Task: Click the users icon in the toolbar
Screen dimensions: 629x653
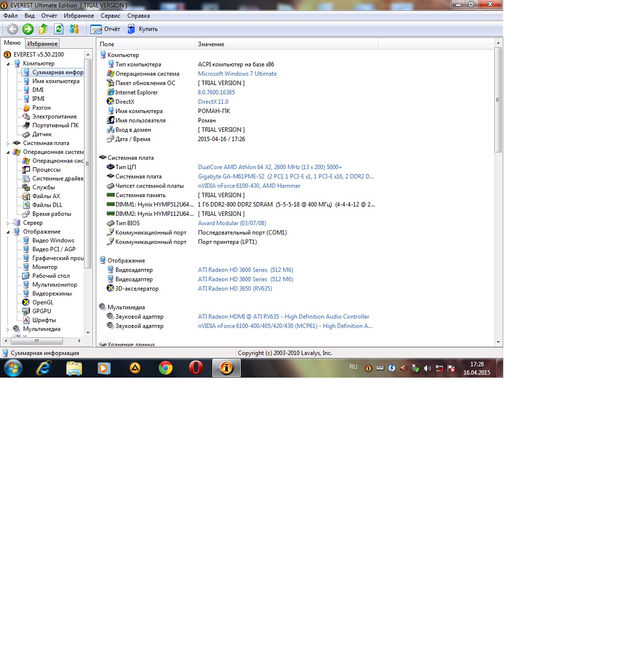Action: (x=74, y=29)
